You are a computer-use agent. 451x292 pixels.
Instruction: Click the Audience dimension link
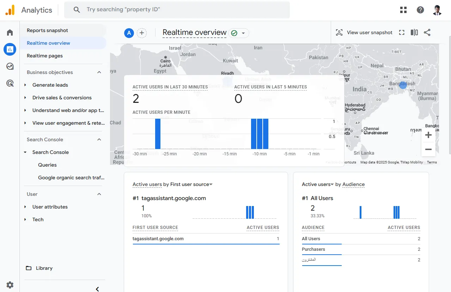point(353,184)
